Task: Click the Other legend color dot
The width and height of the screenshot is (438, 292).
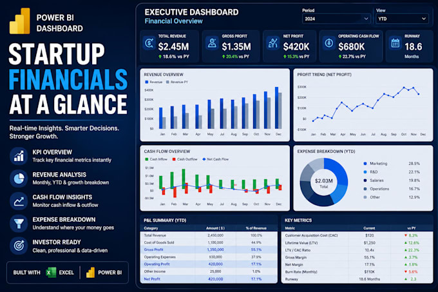Action: 365,197
